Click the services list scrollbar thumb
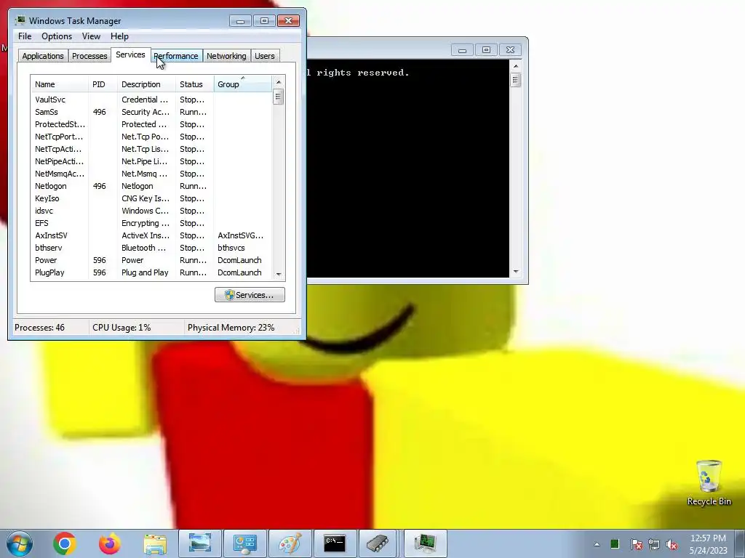The height and width of the screenshot is (558, 745). tap(279, 97)
